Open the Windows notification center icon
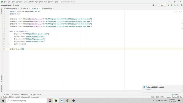 179,100
